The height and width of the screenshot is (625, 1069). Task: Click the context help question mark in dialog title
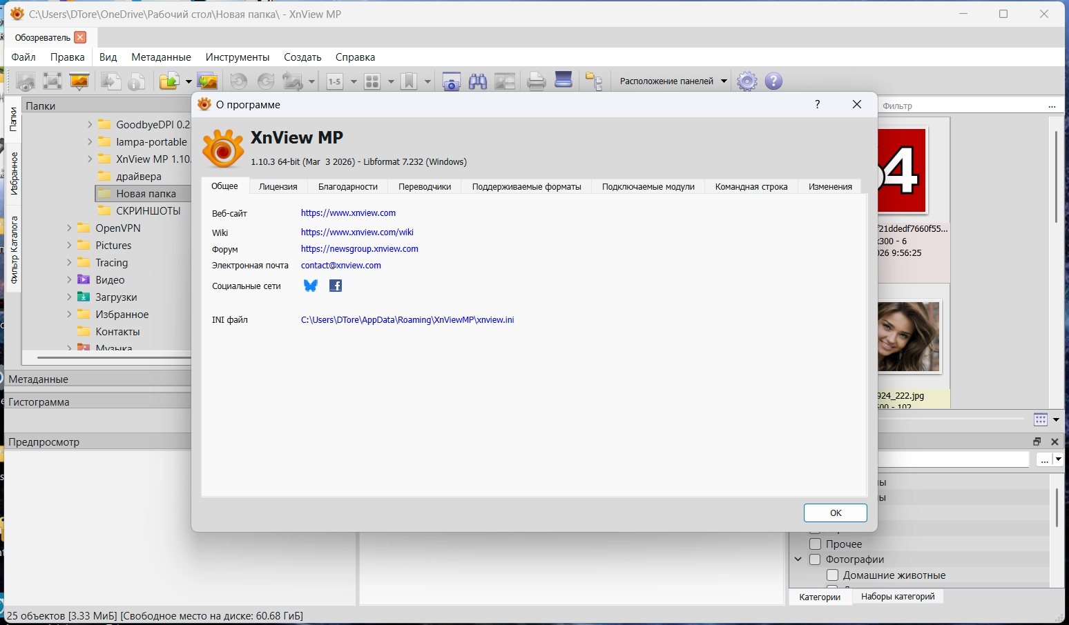click(x=818, y=104)
